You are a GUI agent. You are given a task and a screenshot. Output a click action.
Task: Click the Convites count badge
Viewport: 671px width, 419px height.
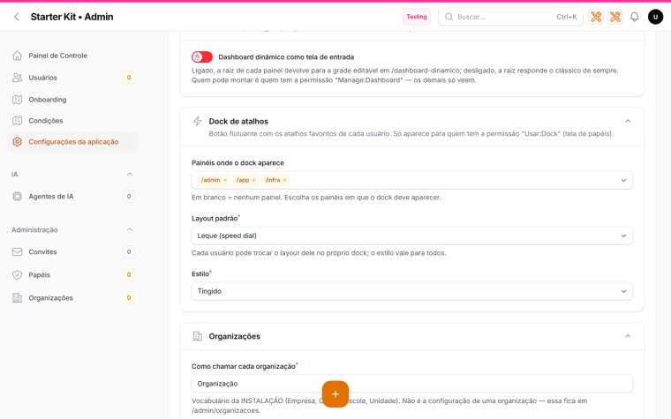coord(129,251)
